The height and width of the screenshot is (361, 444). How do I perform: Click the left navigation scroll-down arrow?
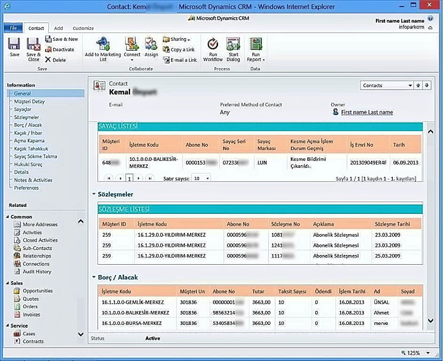point(81,334)
